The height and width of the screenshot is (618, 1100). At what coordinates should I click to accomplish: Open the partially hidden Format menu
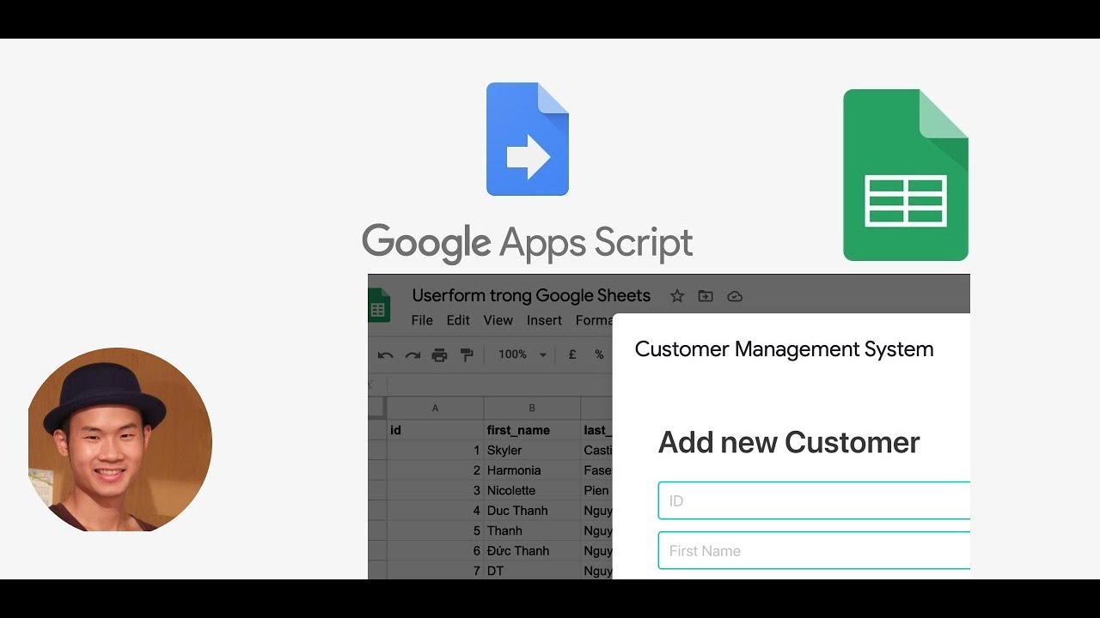594,320
